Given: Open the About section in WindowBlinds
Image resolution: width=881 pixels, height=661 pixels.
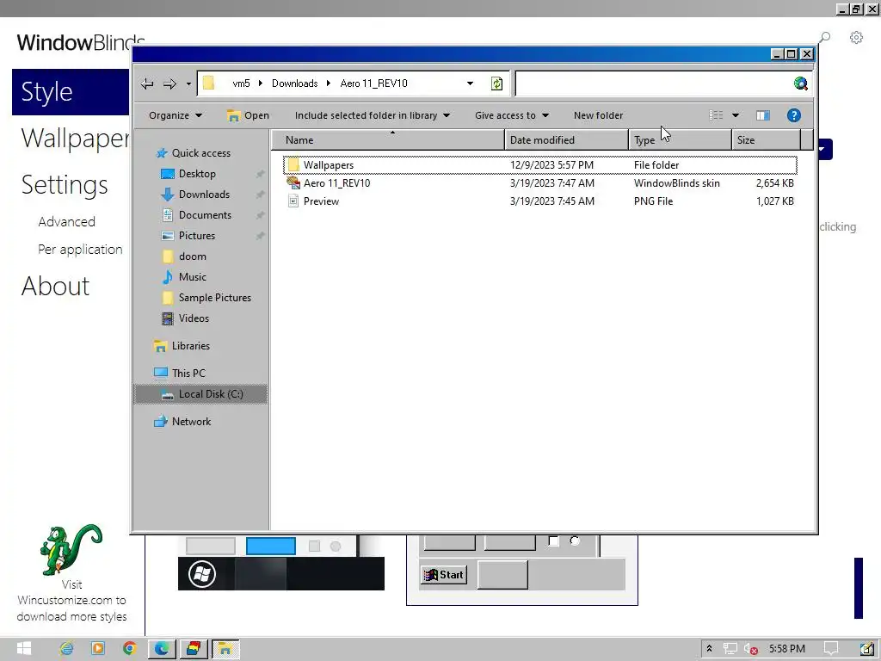Looking at the screenshot, I should click(x=55, y=287).
